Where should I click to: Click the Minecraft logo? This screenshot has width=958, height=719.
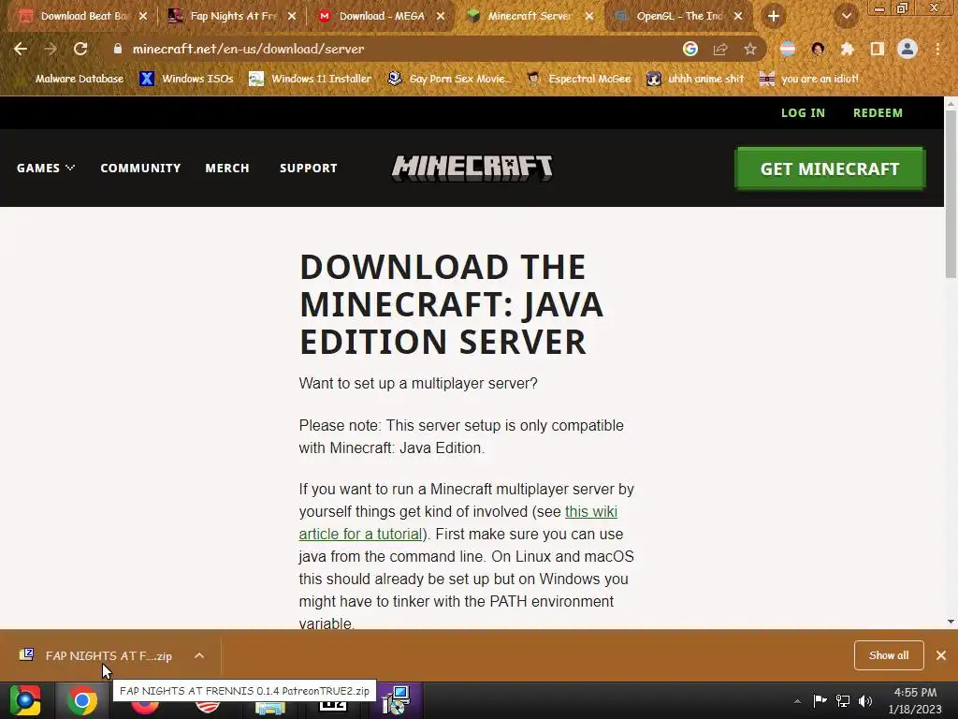(x=472, y=168)
